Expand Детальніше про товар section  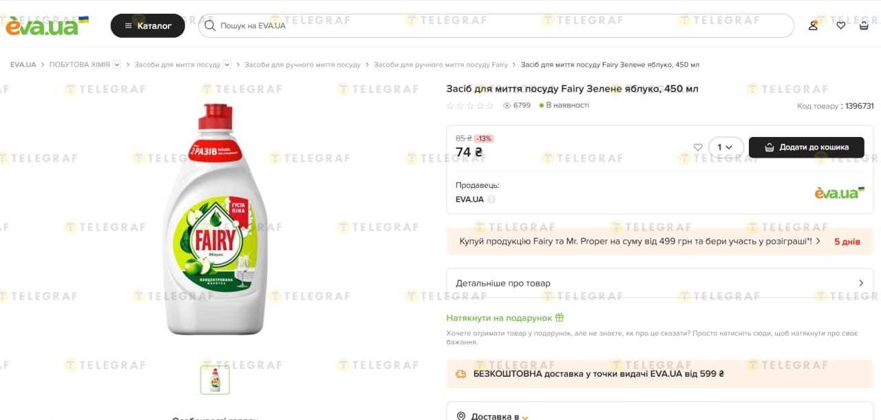coord(659,283)
